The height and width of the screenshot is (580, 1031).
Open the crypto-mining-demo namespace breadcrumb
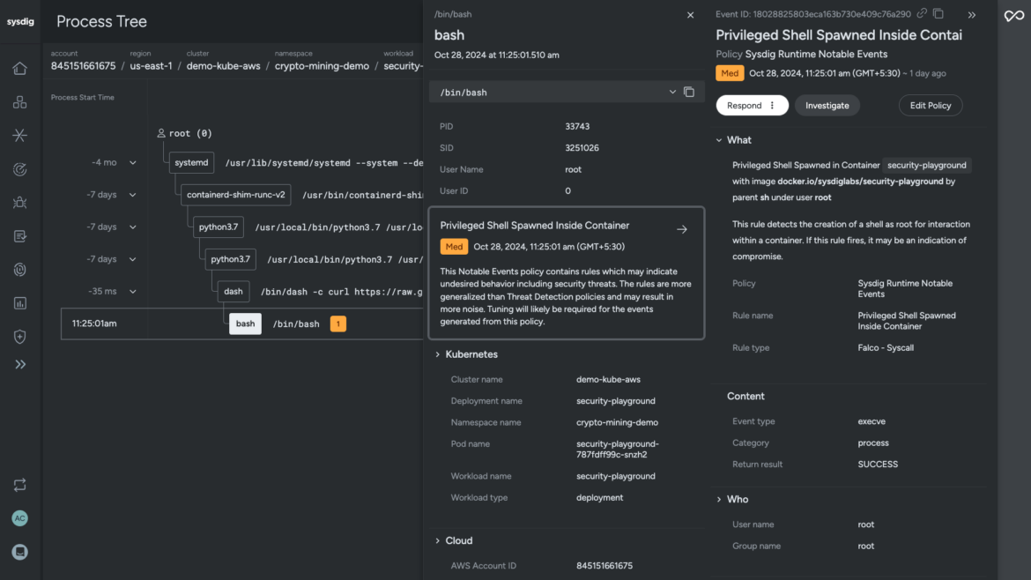[323, 66]
